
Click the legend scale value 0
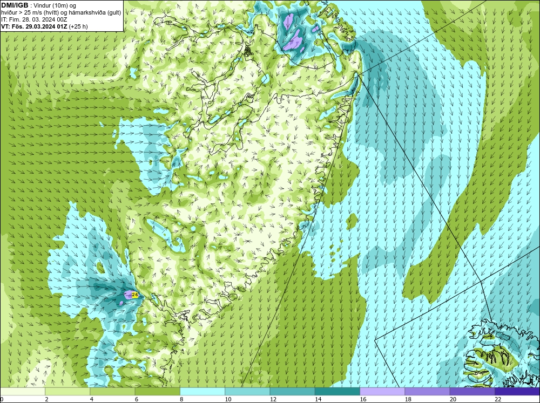click(2, 399)
